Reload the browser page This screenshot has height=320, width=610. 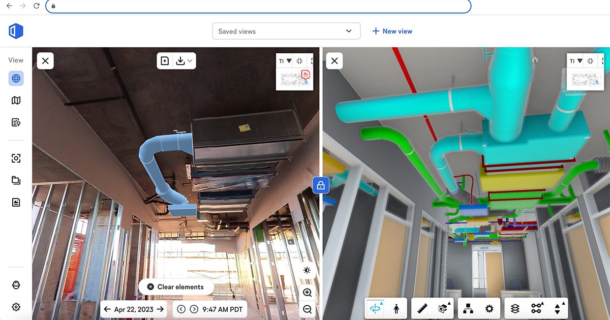click(36, 6)
